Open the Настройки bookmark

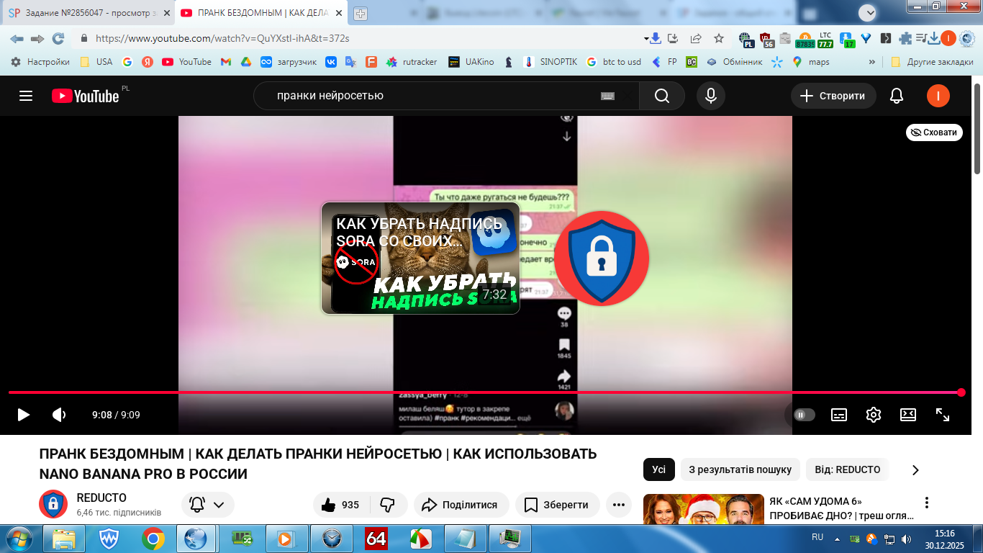40,62
